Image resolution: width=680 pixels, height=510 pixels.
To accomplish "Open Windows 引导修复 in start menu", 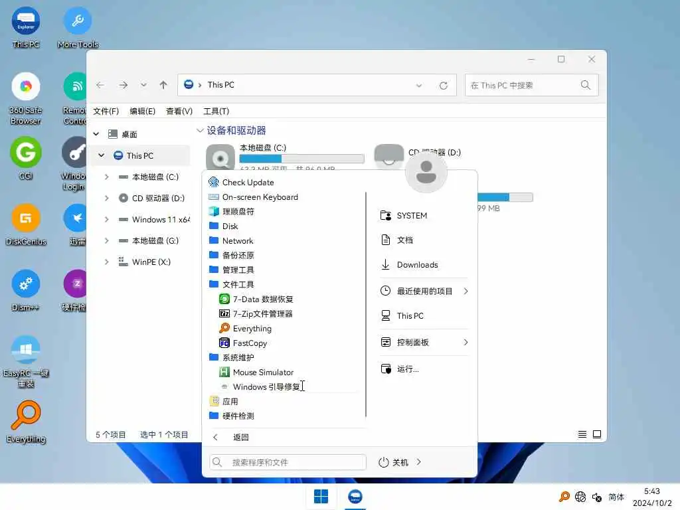I will point(260,387).
